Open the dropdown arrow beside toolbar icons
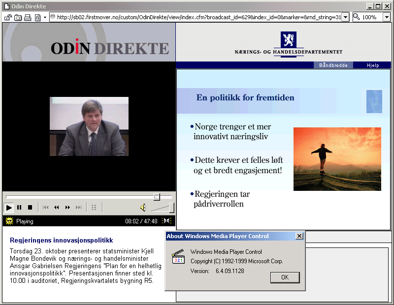Screen dimensions: 394x305 click(45, 17)
